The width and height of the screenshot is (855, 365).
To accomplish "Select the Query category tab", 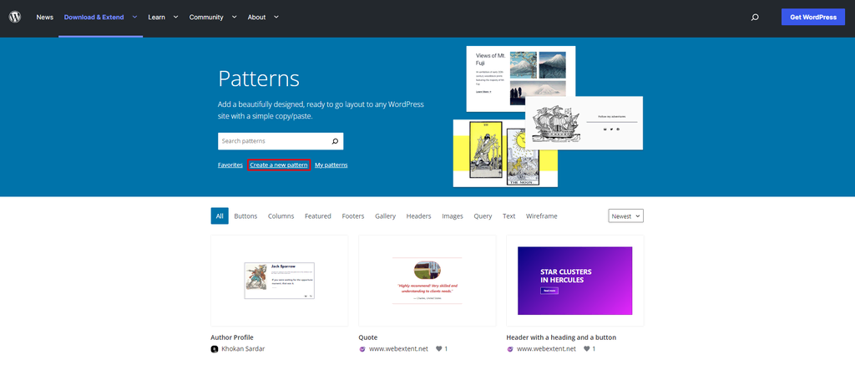I will pyautogui.click(x=483, y=216).
